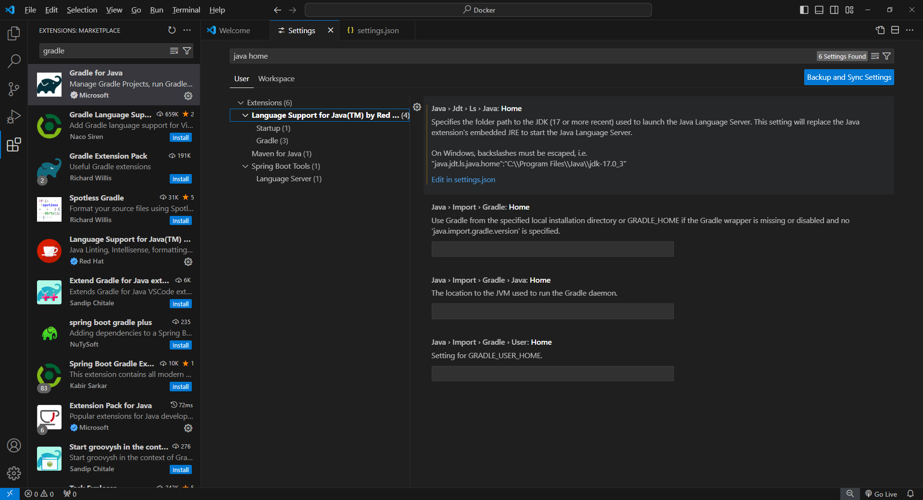Open the Run and Debug view
923x500 pixels.
click(x=14, y=116)
